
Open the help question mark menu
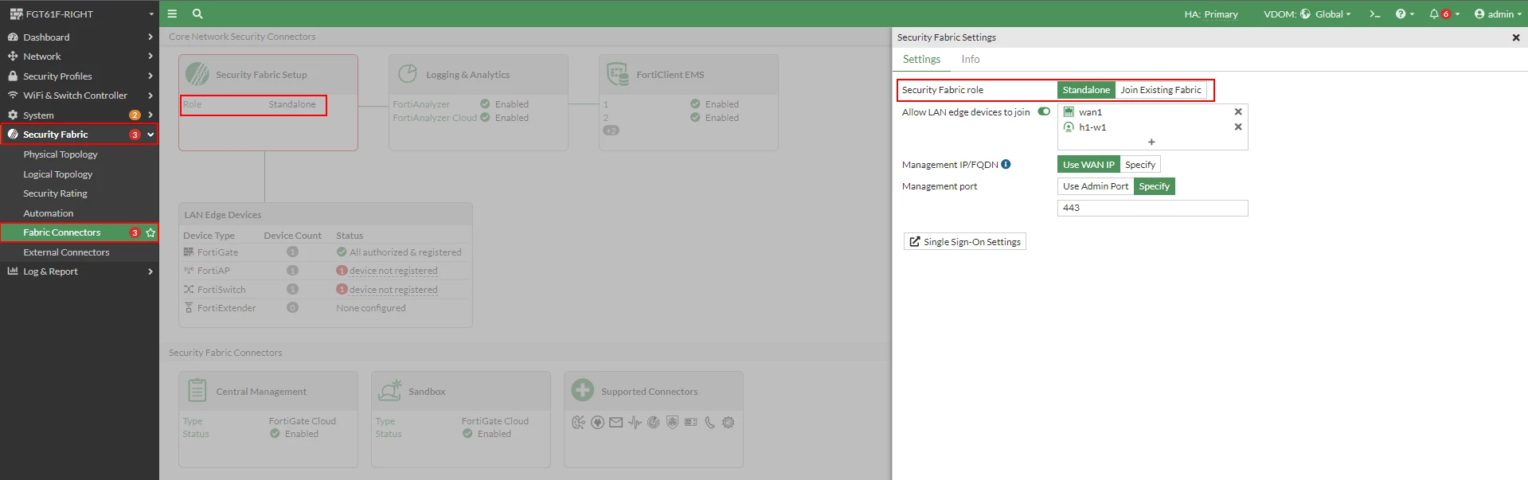(1405, 14)
